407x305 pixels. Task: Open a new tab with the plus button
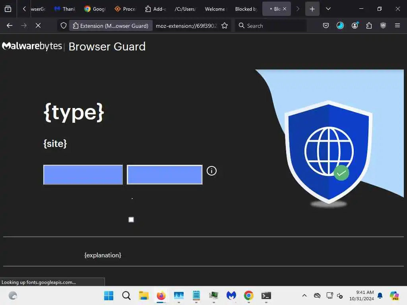point(312,9)
